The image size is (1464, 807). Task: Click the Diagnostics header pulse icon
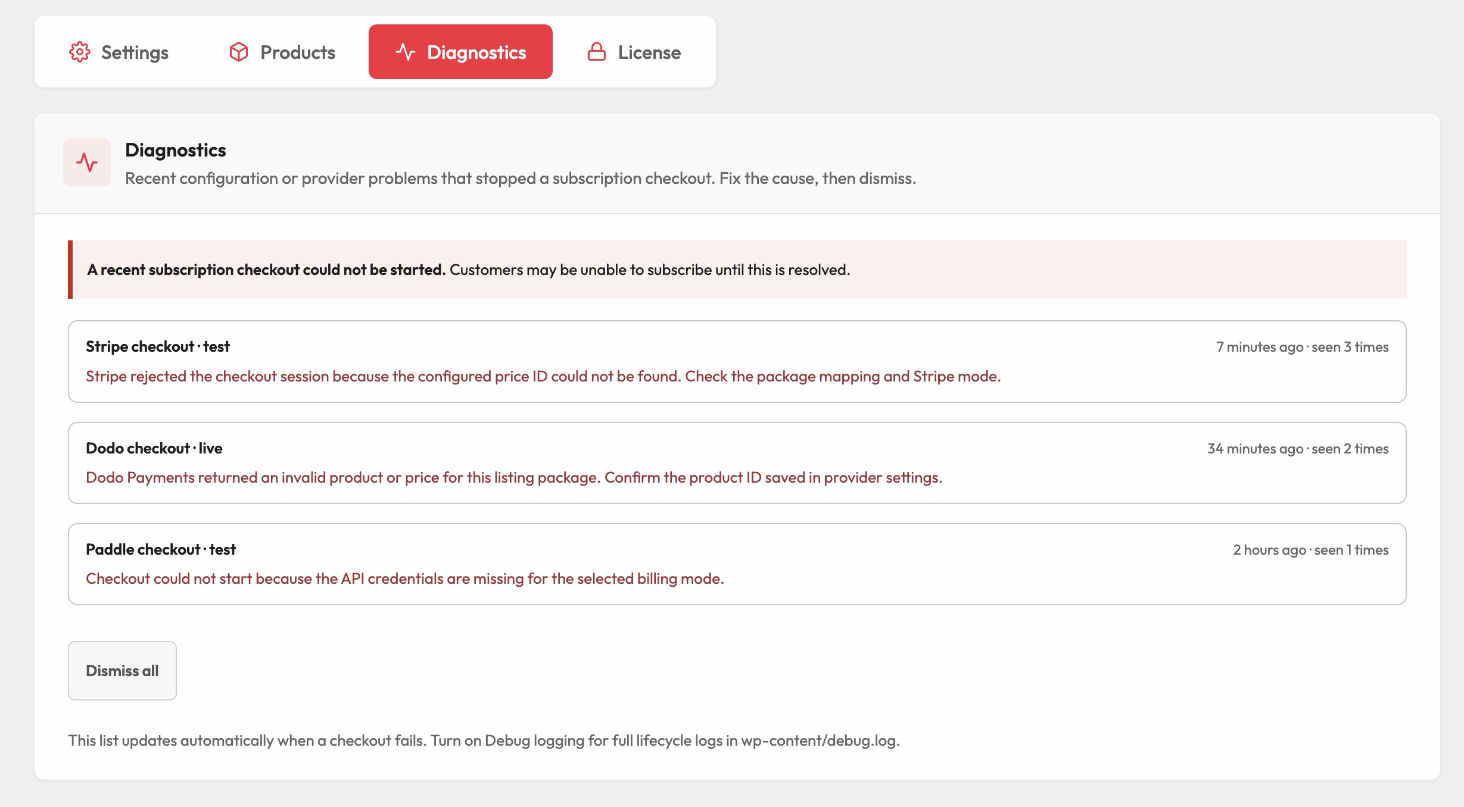(x=87, y=162)
